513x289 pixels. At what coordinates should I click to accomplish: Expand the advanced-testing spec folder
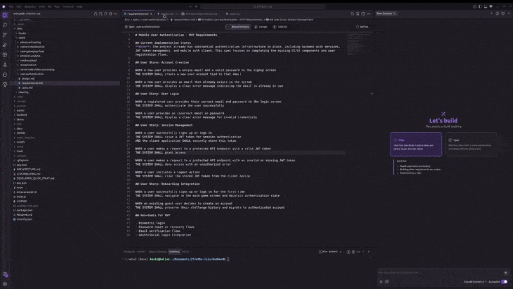(30, 42)
